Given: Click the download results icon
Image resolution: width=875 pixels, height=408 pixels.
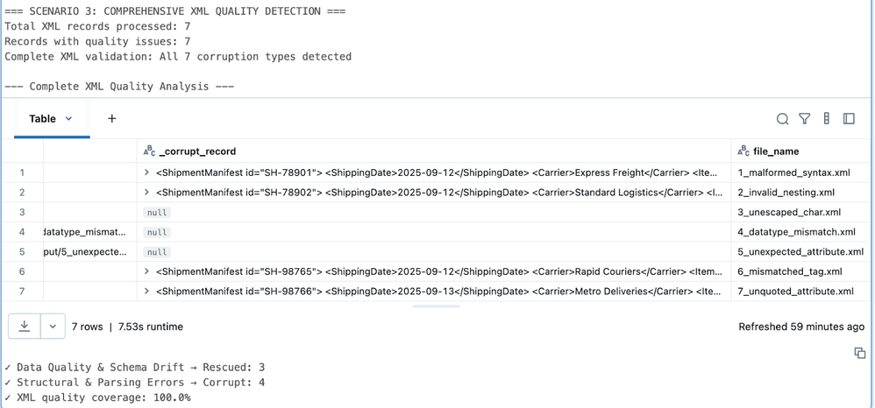Looking at the screenshot, I should pos(25,327).
